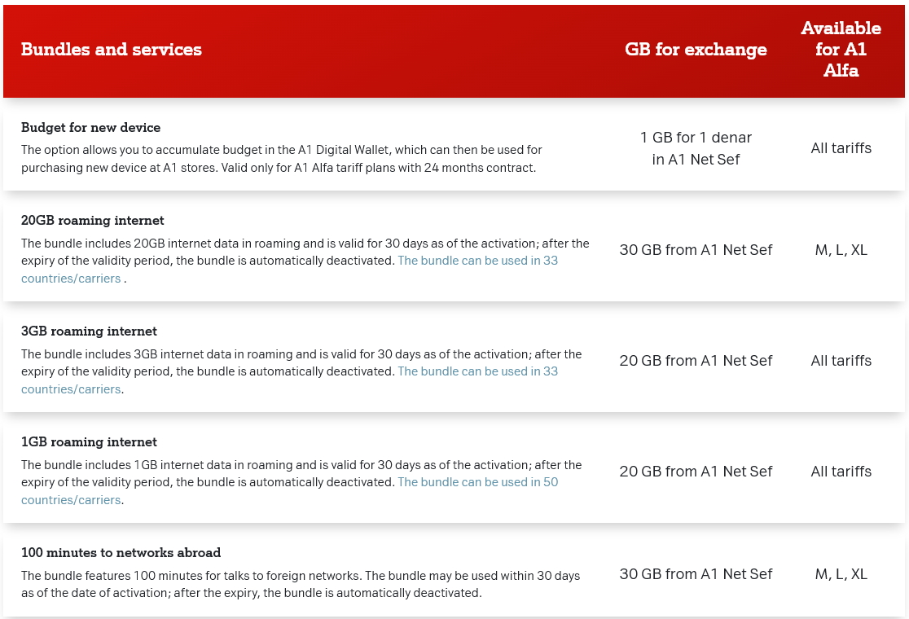The image size is (909, 619).
Task: Click the 20 GB exchange value for 3GB roaming
Action: click(x=696, y=361)
